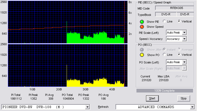Open Speed / Accuracy dropdown
The width and height of the screenshot is (197, 111).
point(184,39)
